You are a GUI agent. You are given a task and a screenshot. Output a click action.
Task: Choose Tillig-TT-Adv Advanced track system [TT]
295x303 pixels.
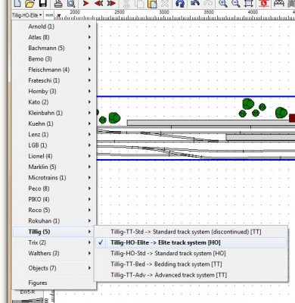(191, 275)
